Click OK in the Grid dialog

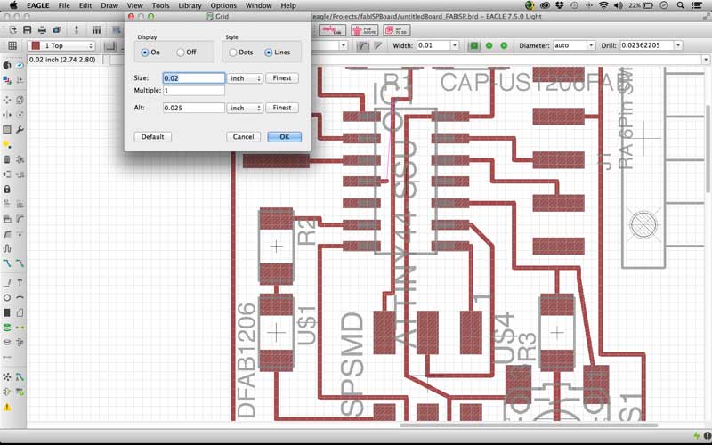(x=284, y=137)
